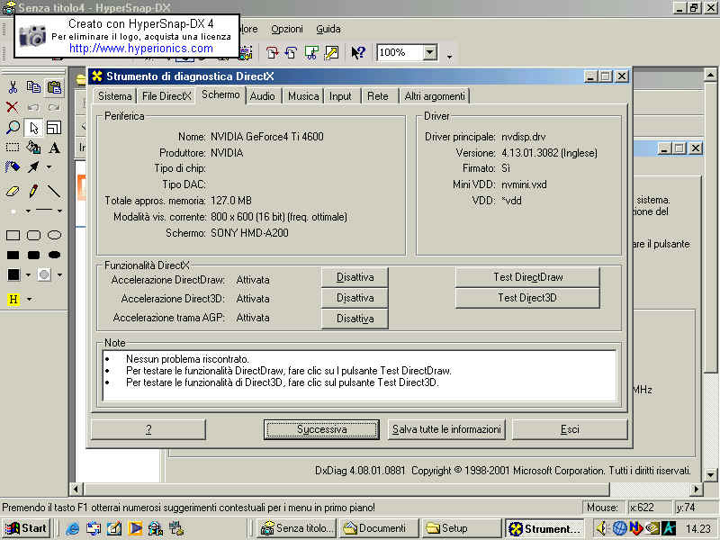Viewport: 720px width, 540px height.
Task: Switch to the File DirectX tab
Action: coord(166,96)
